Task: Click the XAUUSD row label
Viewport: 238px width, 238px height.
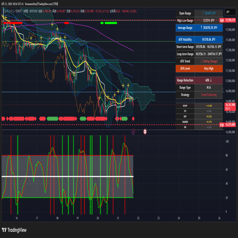Action: tap(185, 122)
